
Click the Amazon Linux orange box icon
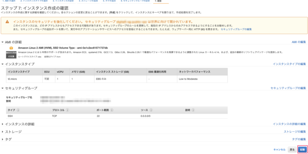click(11, 48)
